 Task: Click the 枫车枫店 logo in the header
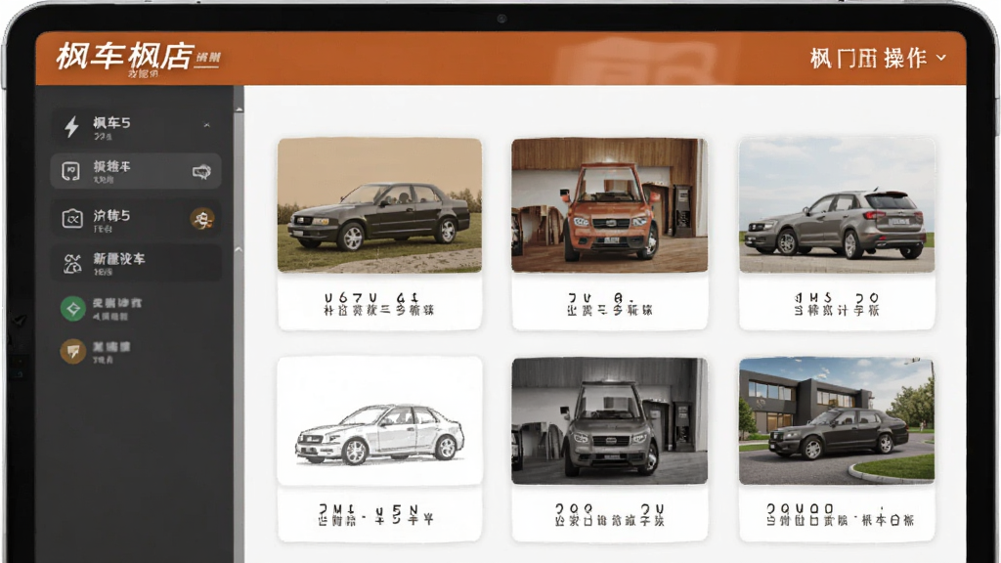[x=124, y=56]
